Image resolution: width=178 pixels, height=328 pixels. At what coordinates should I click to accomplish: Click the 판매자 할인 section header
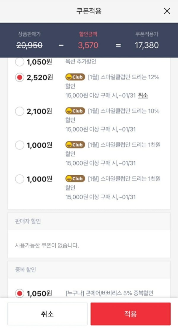click(89, 221)
